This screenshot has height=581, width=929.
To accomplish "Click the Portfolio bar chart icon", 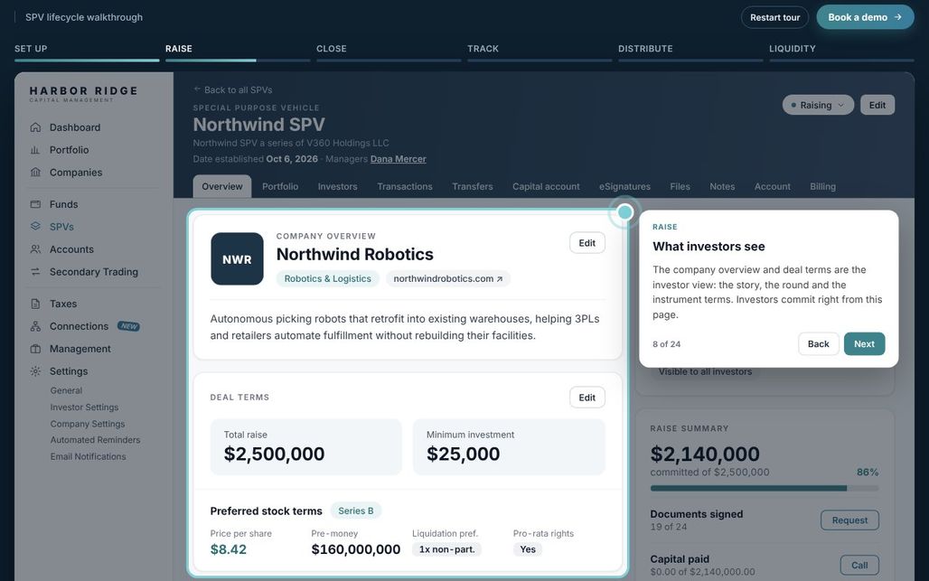I will coord(35,150).
